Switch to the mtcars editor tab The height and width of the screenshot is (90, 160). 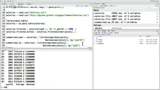pos(4,4)
